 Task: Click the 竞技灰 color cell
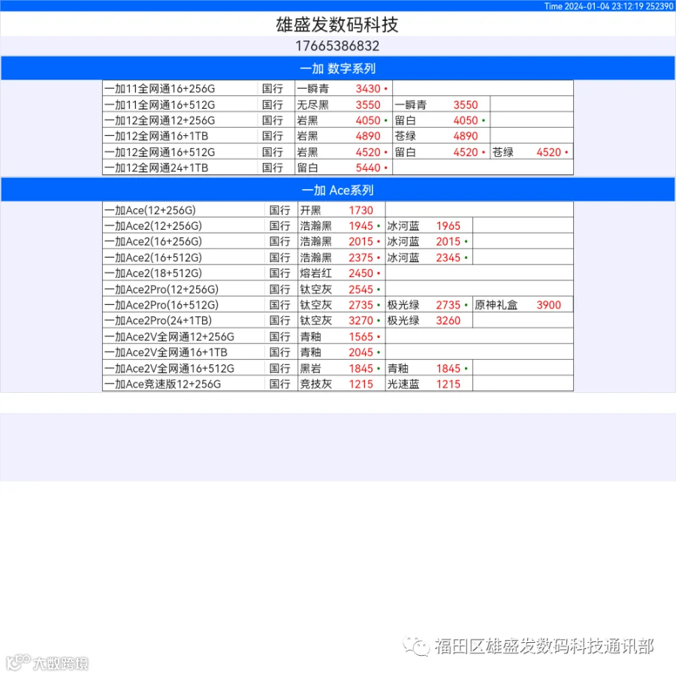tap(315, 384)
